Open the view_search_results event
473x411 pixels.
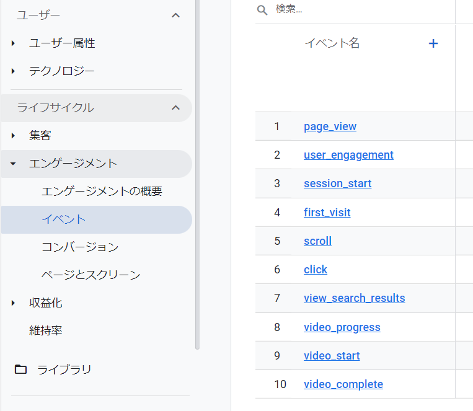pyautogui.click(x=354, y=298)
